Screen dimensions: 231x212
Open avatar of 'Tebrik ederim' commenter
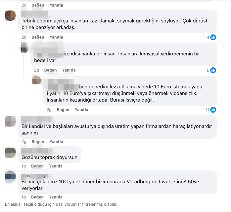pyautogui.click(x=10, y=15)
